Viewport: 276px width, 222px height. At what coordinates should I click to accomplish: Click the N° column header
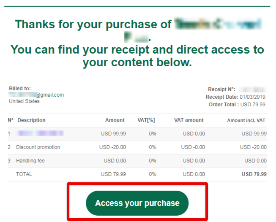(11, 120)
